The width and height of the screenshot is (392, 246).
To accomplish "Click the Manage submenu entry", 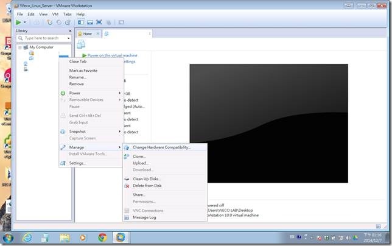I will tap(91, 147).
